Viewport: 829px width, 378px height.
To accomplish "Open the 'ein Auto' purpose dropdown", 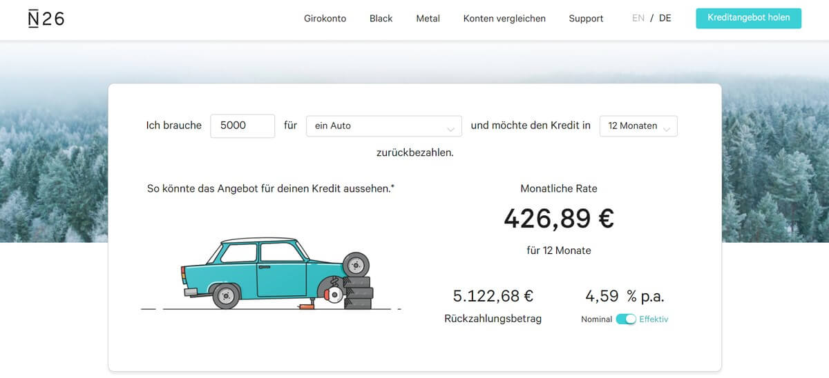I will (x=383, y=126).
